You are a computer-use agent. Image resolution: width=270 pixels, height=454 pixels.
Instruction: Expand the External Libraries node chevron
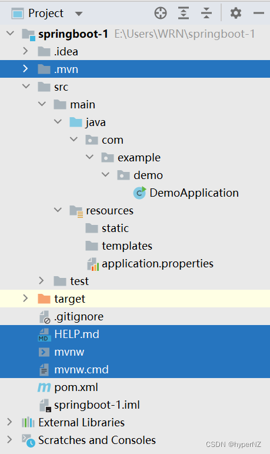tap(9, 422)
